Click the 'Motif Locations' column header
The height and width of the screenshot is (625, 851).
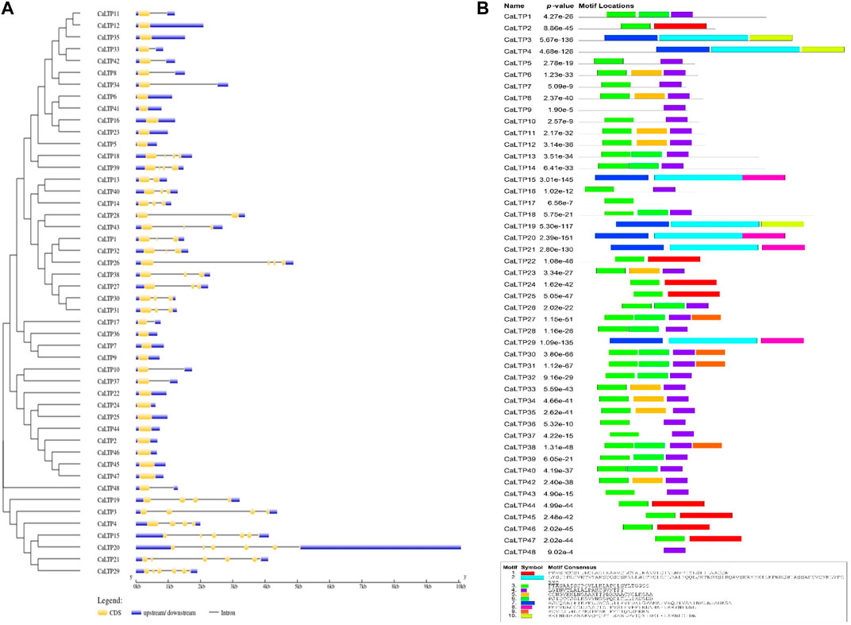pyautogui.click(x=606, y=6)
